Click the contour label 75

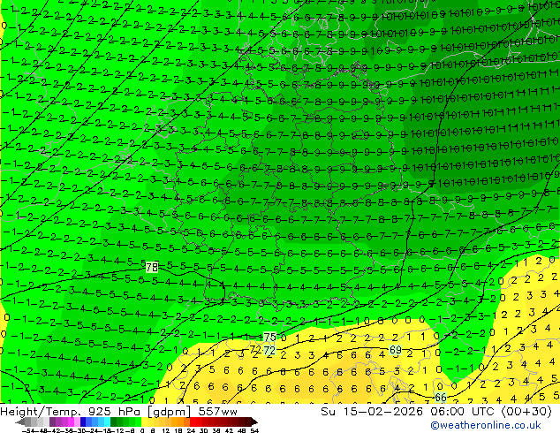pos(269,337)
